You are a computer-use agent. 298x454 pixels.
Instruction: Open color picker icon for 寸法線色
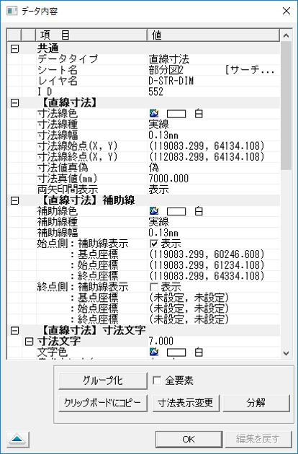tap(154, 113)
